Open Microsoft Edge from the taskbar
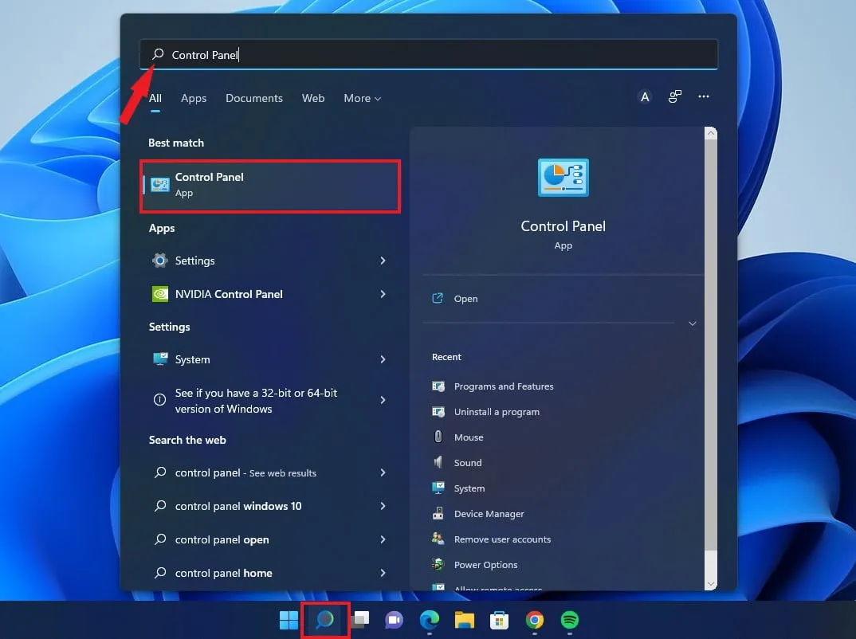Viewport: 856px width, 639px height. pyautogui.click(x=429, y=620)
